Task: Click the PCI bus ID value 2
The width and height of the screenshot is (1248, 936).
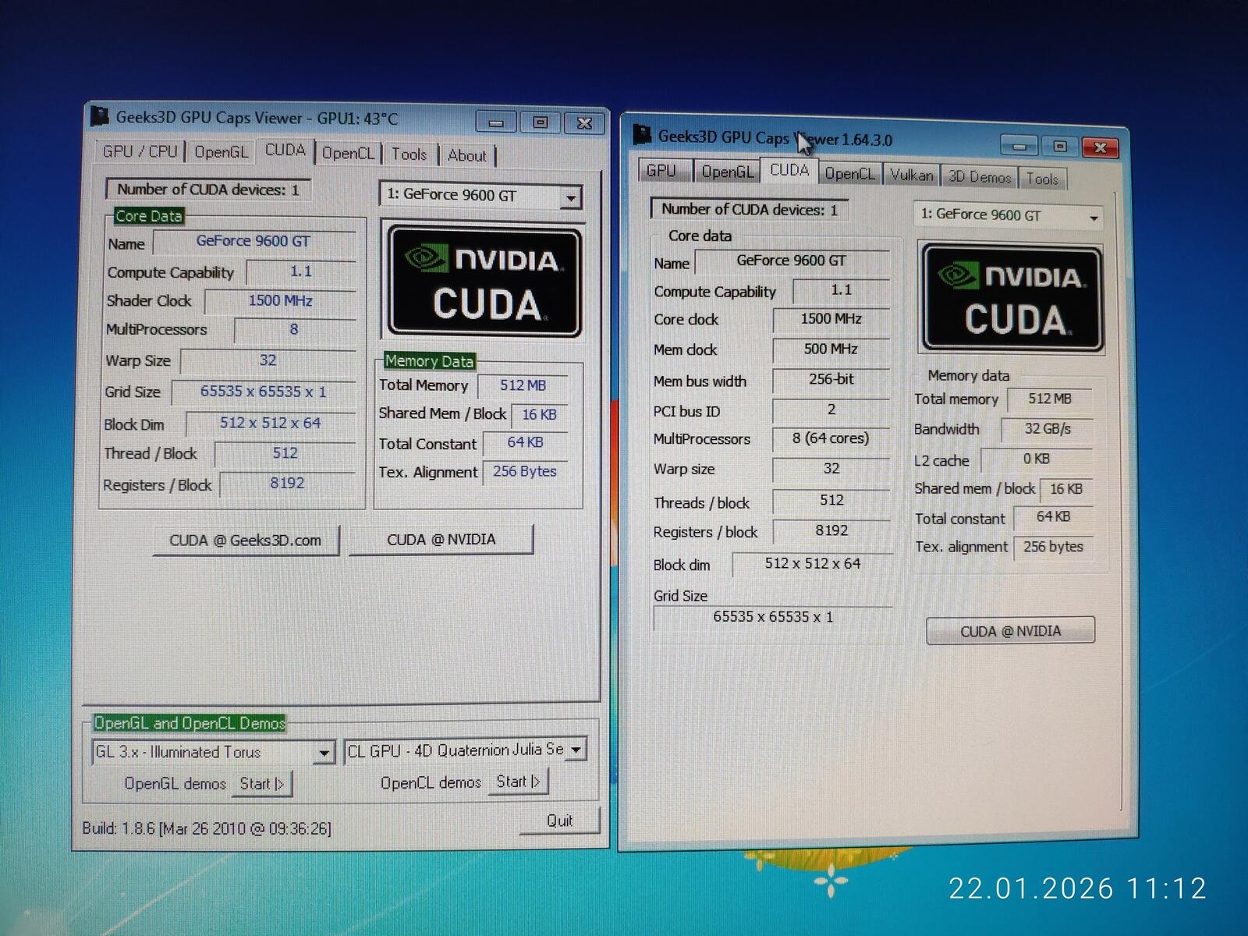Action: 831,409
